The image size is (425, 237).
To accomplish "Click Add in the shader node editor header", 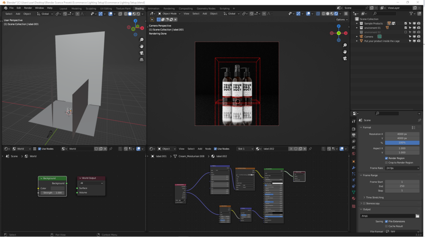I will pos(200,149).
